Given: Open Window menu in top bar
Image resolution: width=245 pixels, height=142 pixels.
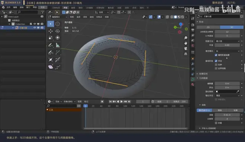Looking at the screenshot, I should [28, 7].
